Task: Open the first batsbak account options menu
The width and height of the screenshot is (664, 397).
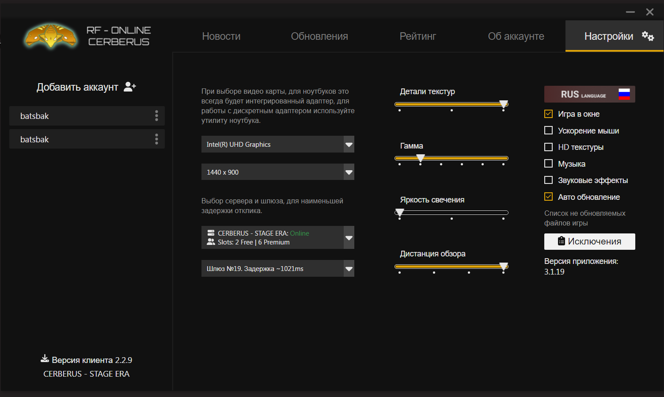Action: (x=156, y=116)
